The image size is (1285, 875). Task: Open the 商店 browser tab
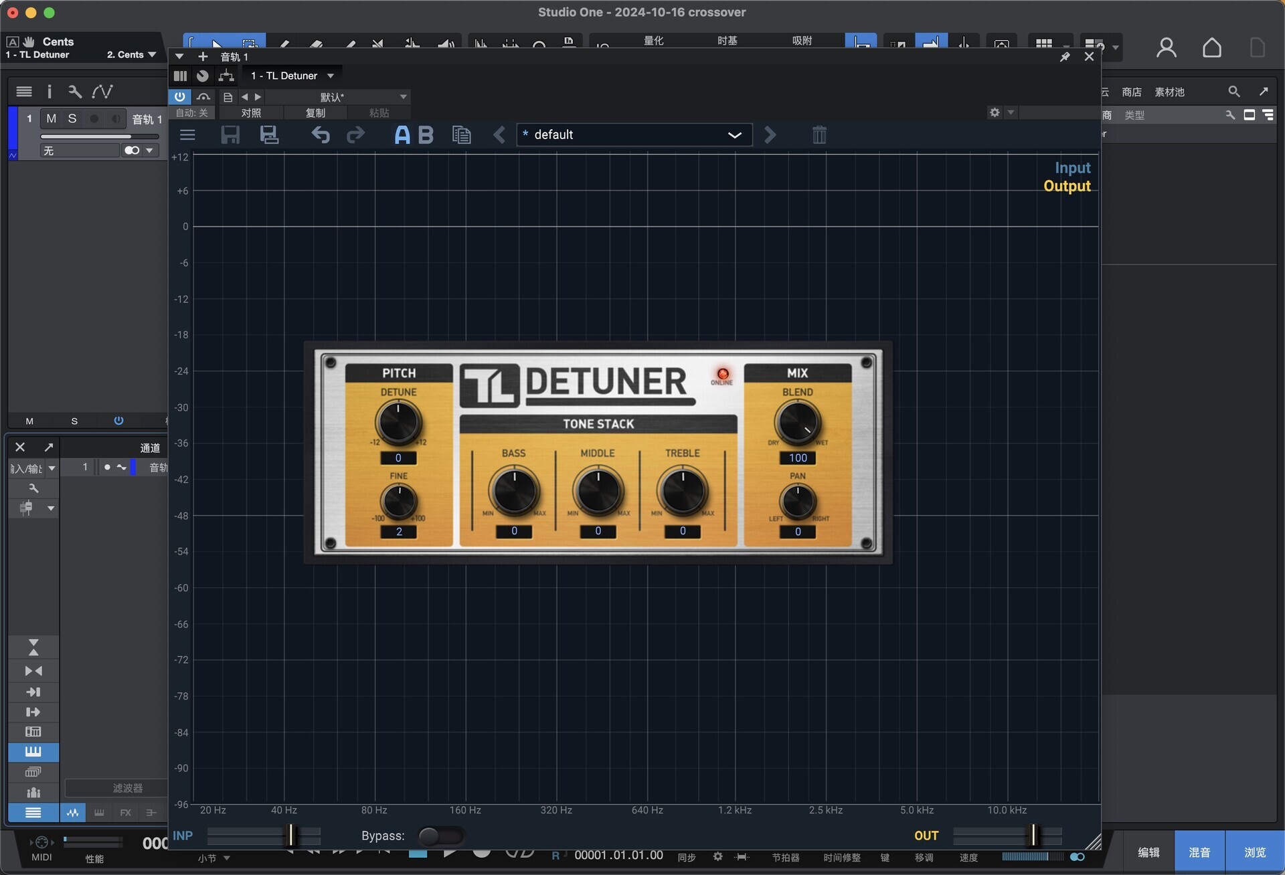pyautogui.click(x=1132, y=92)
